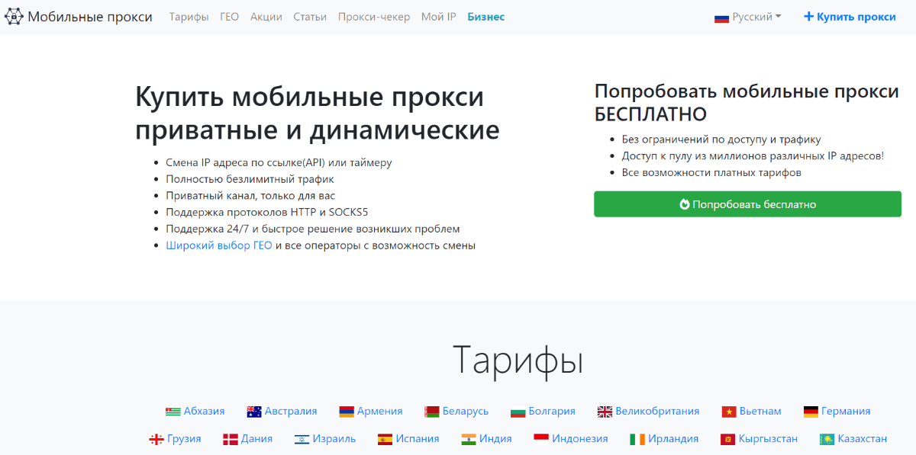Select the Армения country link
This screenshot has width=916, height=455.
tap(380, 412)
